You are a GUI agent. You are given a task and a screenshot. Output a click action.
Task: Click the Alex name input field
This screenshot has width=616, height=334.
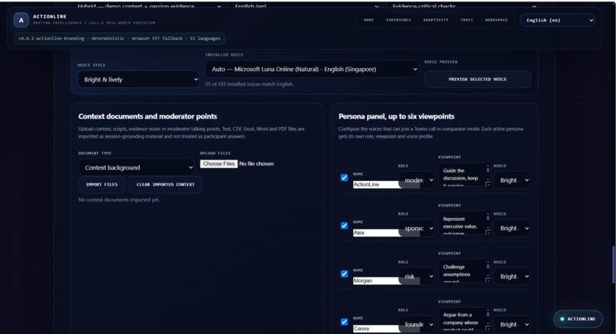pyautogui.click(x=376, y=232)
